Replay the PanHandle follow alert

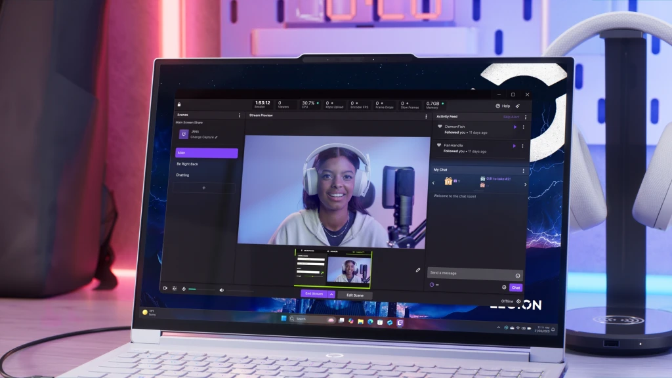click(514, 146)
